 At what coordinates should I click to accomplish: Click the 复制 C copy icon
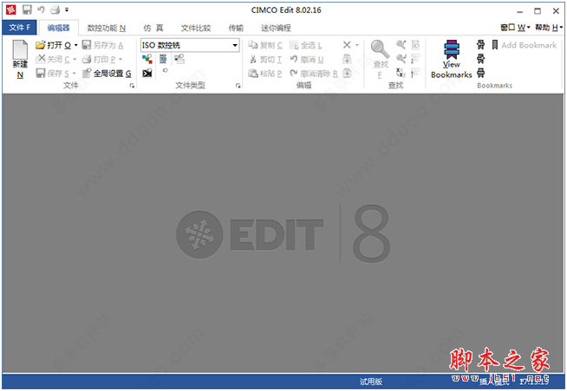(x=253, y=45)
